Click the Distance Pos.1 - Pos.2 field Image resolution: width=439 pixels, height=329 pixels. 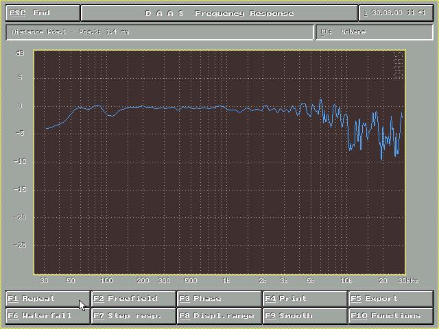(x=159, y=32)
